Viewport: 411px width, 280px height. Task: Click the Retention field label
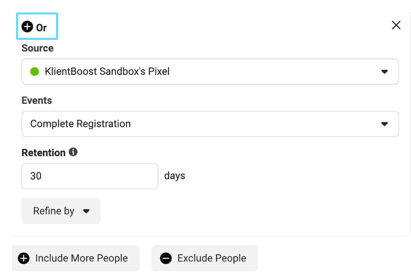(43, 153)
